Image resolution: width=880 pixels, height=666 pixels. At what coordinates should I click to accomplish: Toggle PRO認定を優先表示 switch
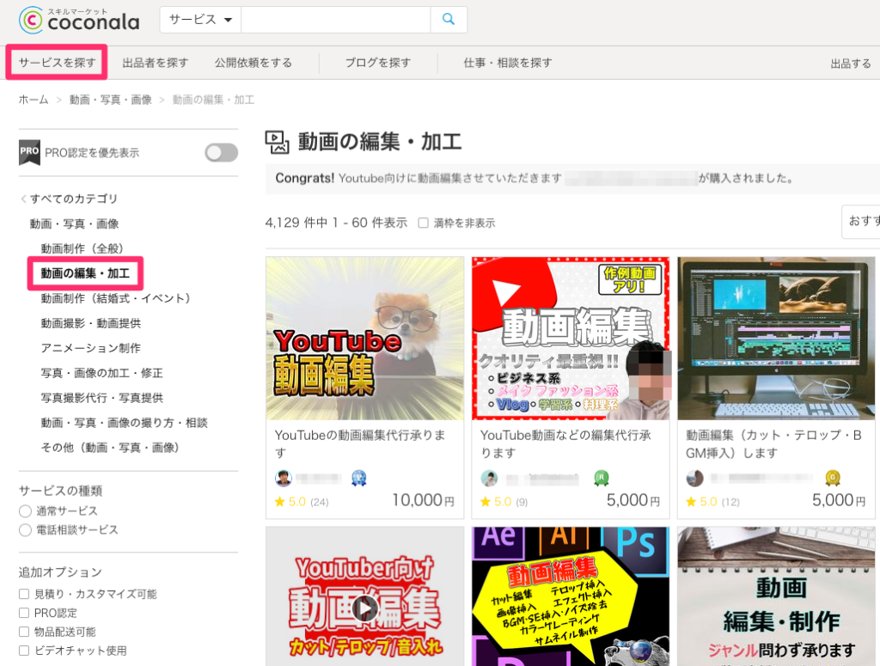[221, 153]
